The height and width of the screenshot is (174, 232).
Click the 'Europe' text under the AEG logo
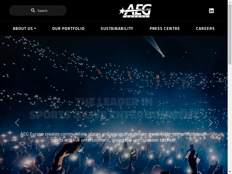point(136,16)
